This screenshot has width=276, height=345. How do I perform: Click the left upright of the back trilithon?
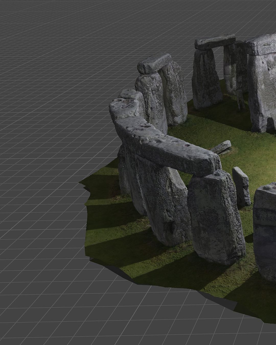click(x=206, y=79)
